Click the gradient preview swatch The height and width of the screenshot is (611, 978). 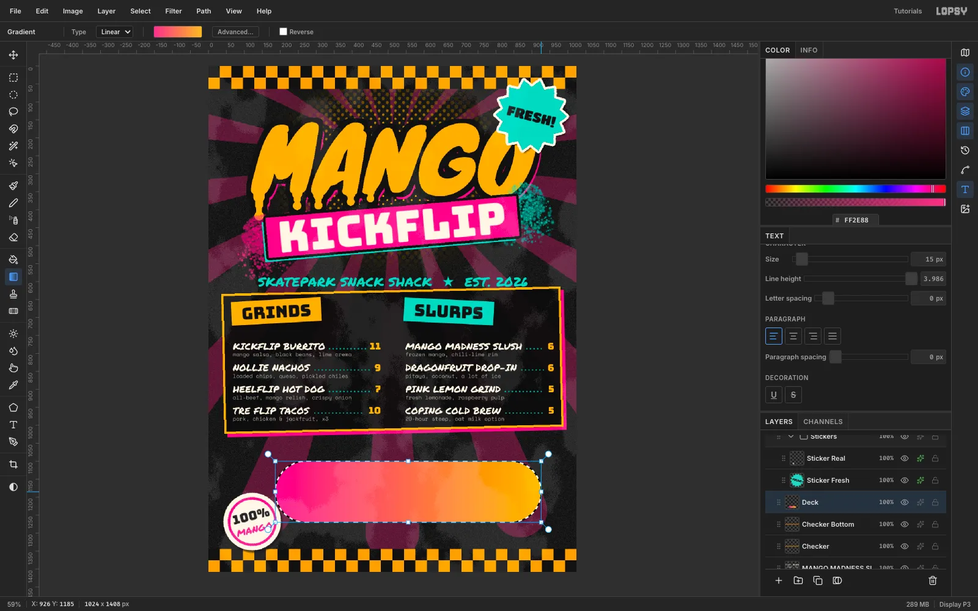point(178,32)
